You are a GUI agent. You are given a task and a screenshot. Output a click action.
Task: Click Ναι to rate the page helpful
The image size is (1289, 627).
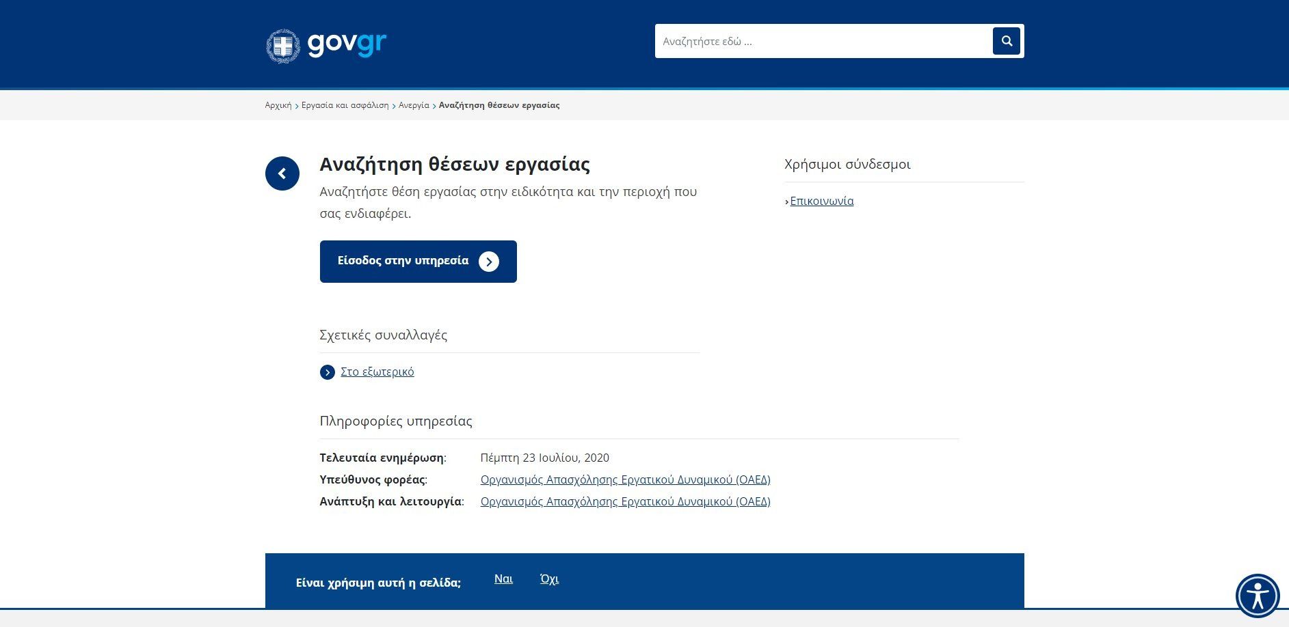click(x=503, y=579)
